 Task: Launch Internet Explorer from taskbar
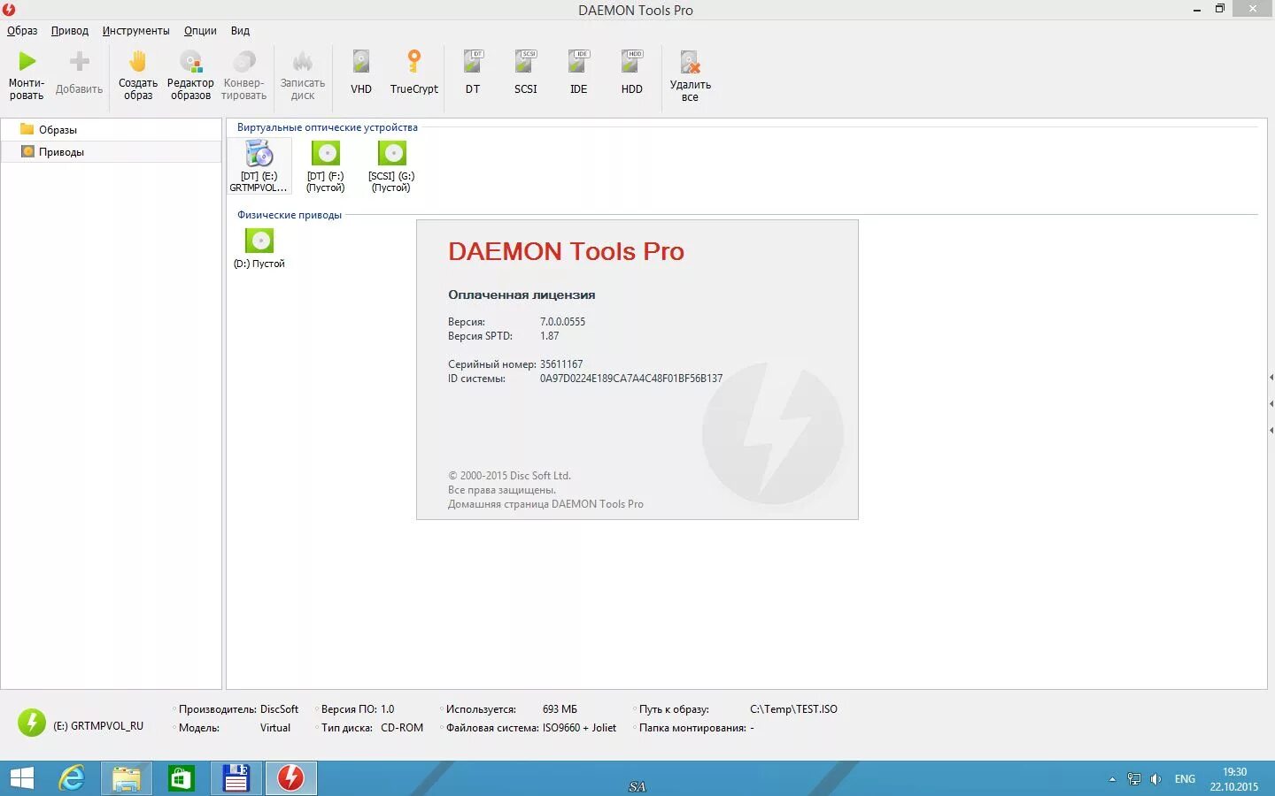click(72, 778)
